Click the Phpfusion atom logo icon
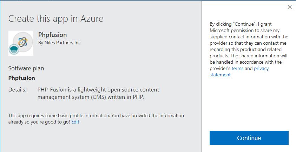 coord(22,42)
